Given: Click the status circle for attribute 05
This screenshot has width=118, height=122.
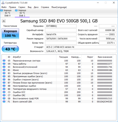Looking at the screenshot, I should point(4,61).
